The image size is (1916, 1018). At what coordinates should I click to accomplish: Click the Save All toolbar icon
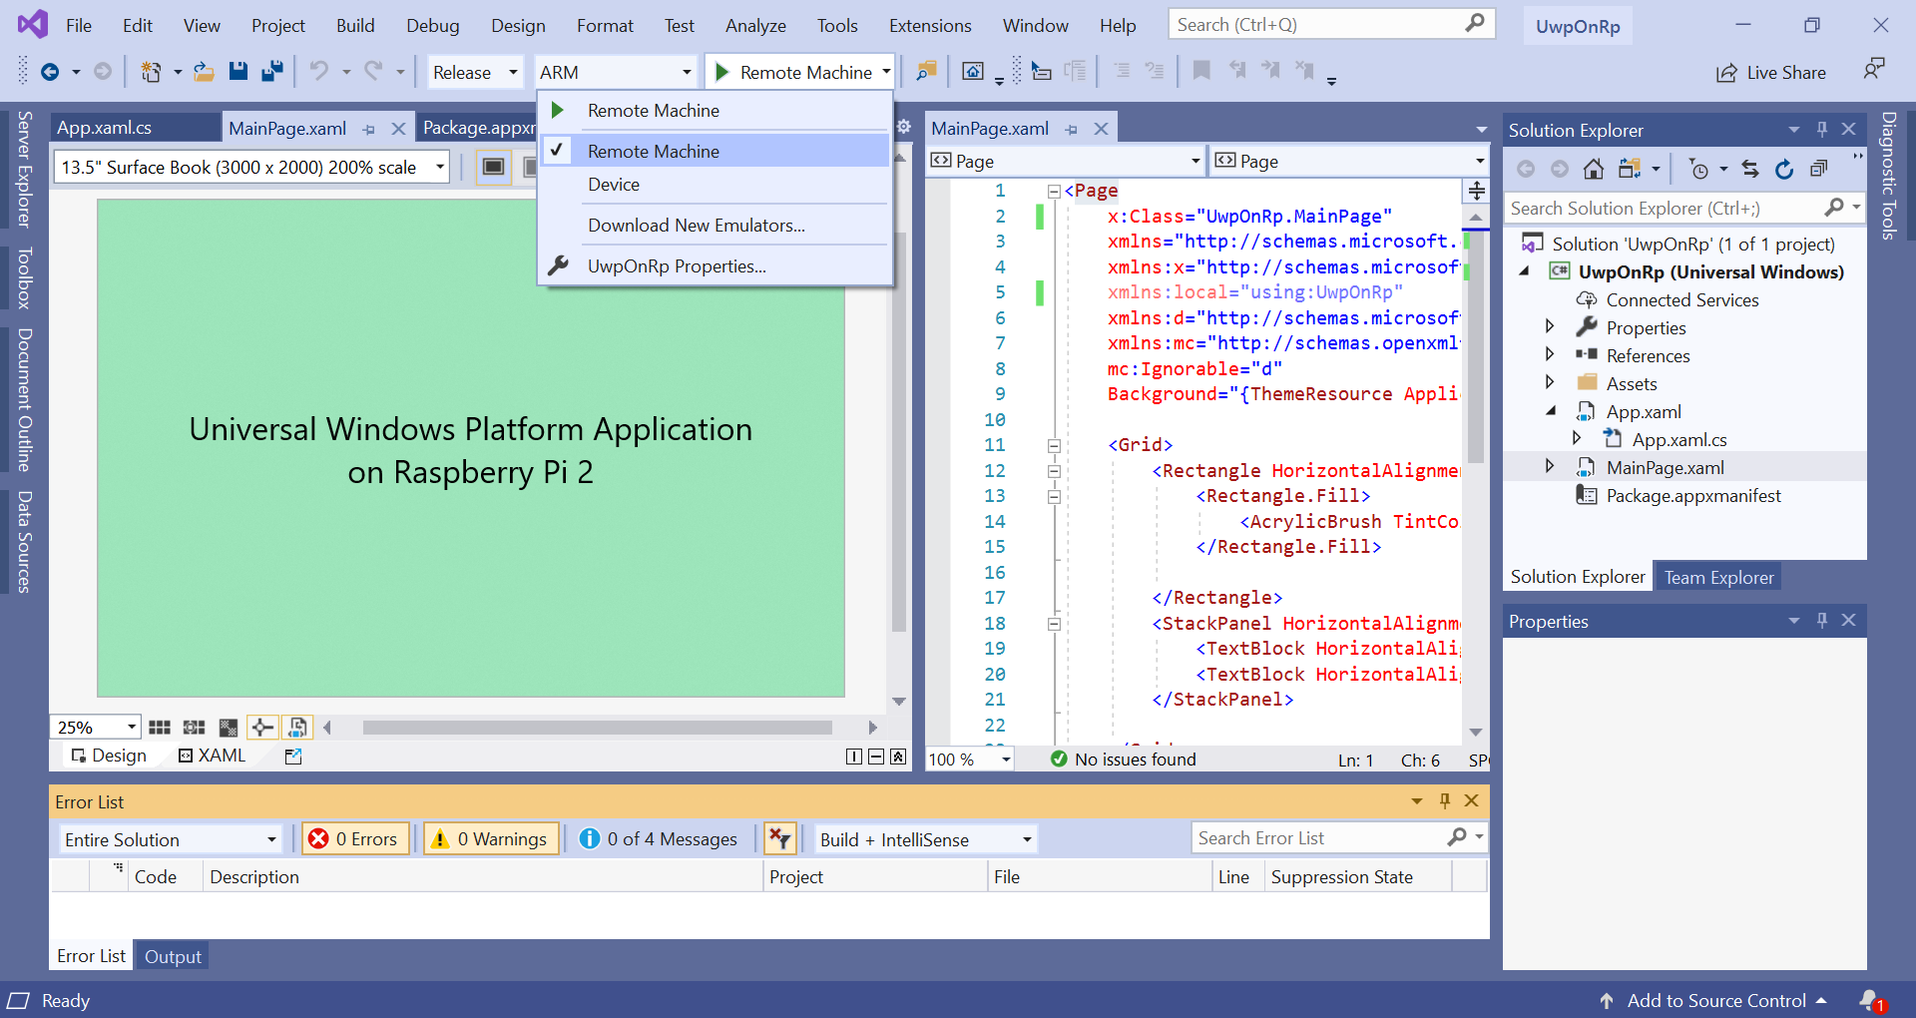(271, 72)
